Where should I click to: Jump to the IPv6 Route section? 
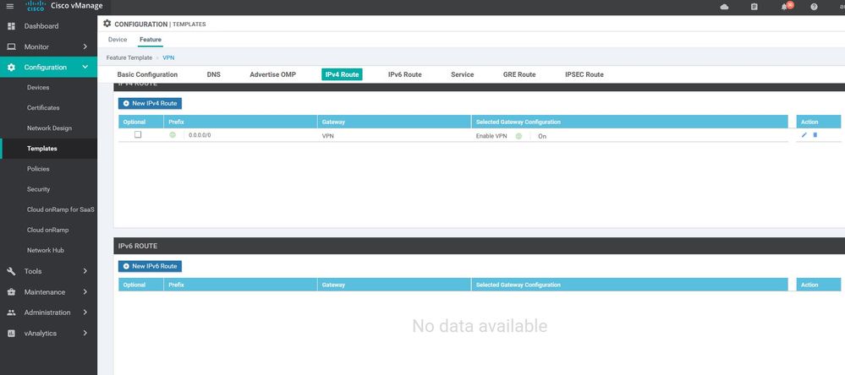404,75
